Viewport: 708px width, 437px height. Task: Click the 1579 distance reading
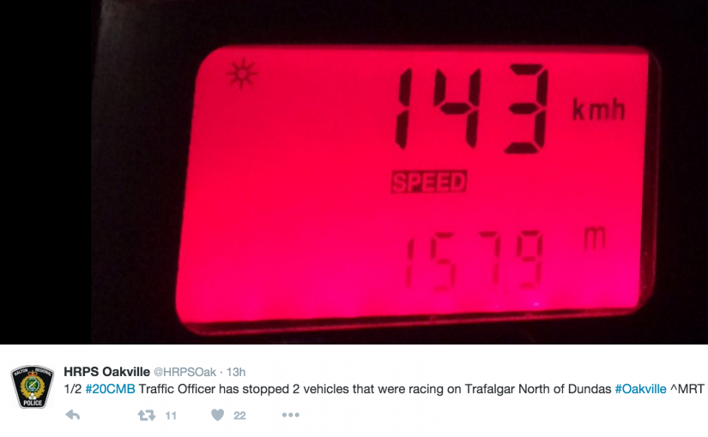(474, 260)
